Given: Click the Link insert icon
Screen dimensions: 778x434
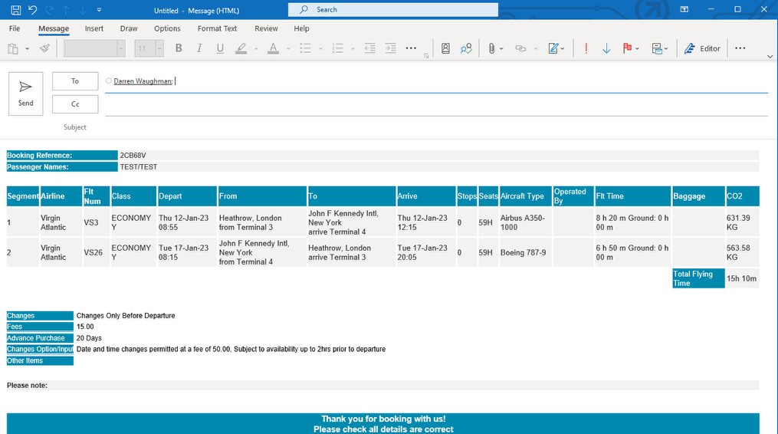Looking at the screenshot, I should coord(520,48).
